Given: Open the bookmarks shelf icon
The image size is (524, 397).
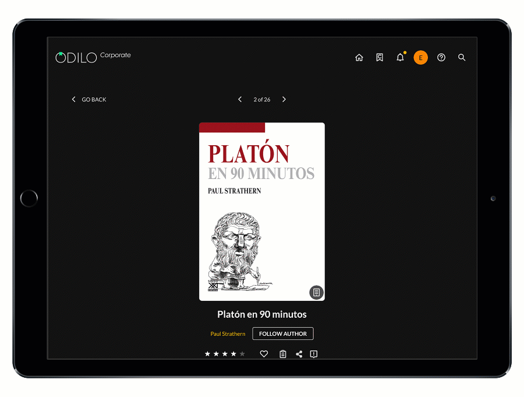Looking at the screenshot, I should tap(380, 58).
